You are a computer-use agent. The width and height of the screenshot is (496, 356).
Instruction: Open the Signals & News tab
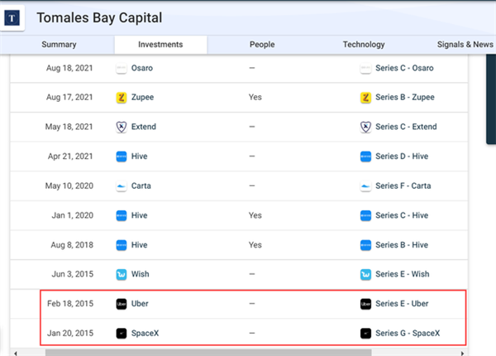tap(465, 45)
